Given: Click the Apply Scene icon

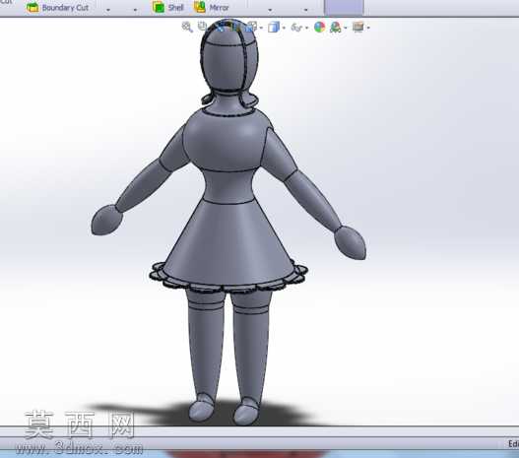Looking at the screenshot, I should tap(335, 28).
